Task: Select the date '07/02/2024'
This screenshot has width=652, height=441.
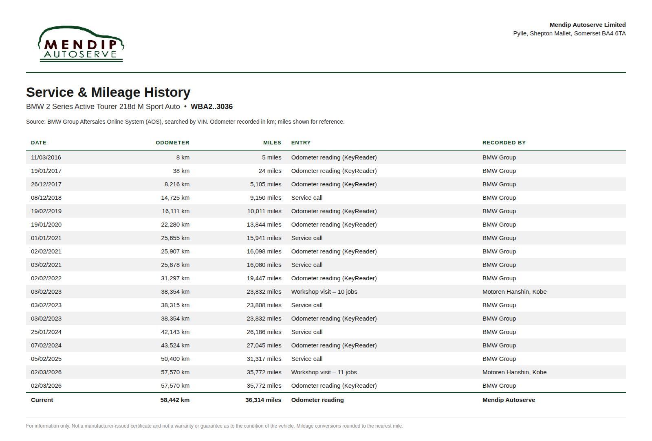Action: [46, 345]
